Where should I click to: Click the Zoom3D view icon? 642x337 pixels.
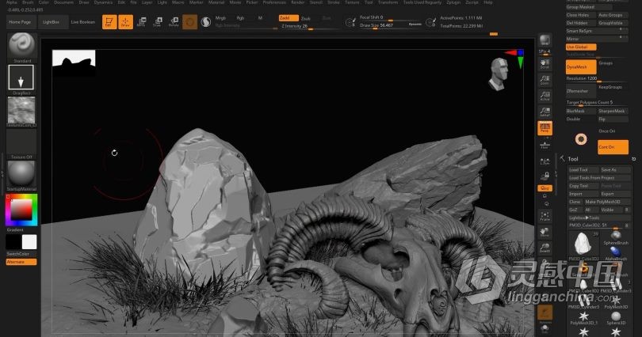coord(545,248)
